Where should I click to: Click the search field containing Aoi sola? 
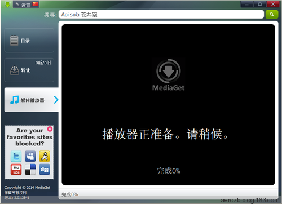[x=161, y=15]
